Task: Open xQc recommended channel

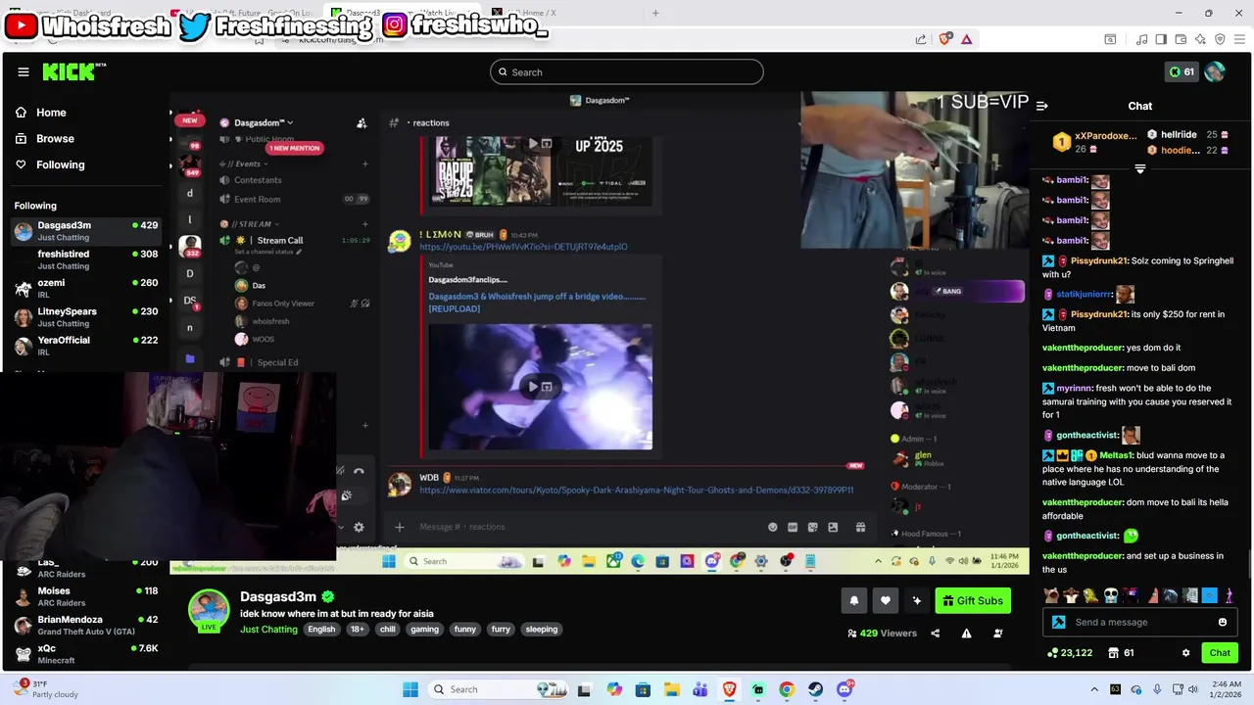Action: [86, 653]
